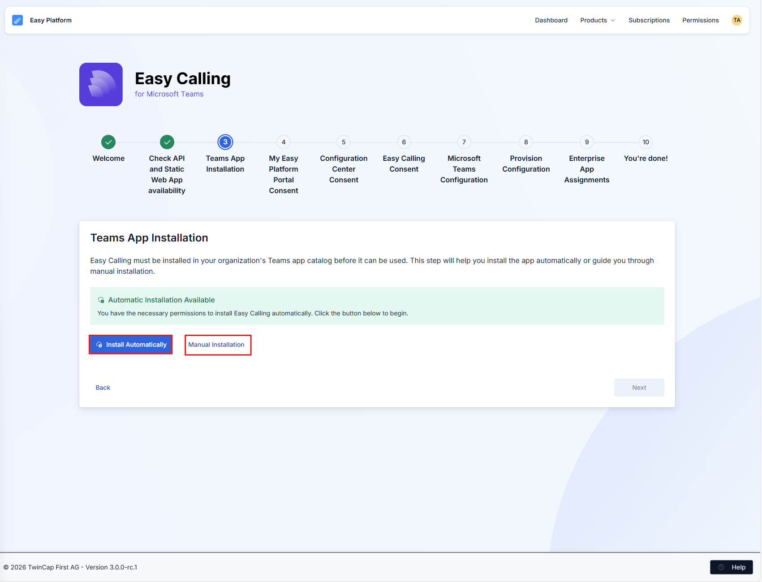The height and width of the screenshot is (582, 762).
Task: Open the TA user avatar menu
Action: pos(736,20)
